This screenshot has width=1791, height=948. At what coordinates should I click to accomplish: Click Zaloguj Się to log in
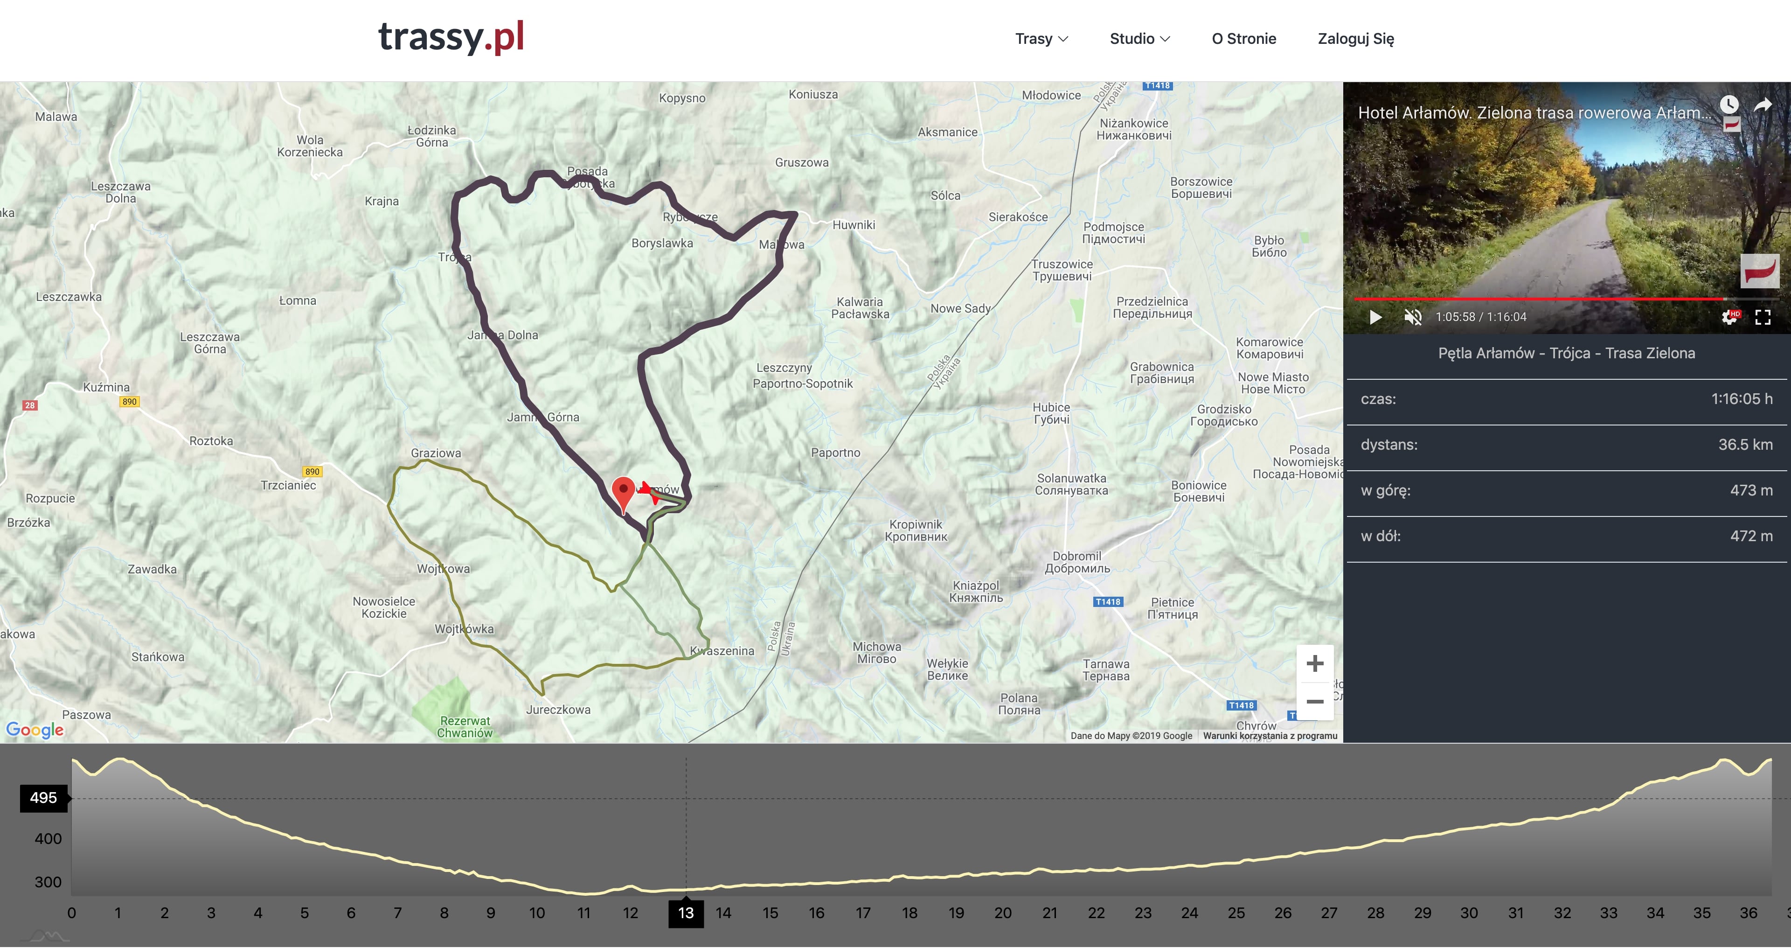1356,39
